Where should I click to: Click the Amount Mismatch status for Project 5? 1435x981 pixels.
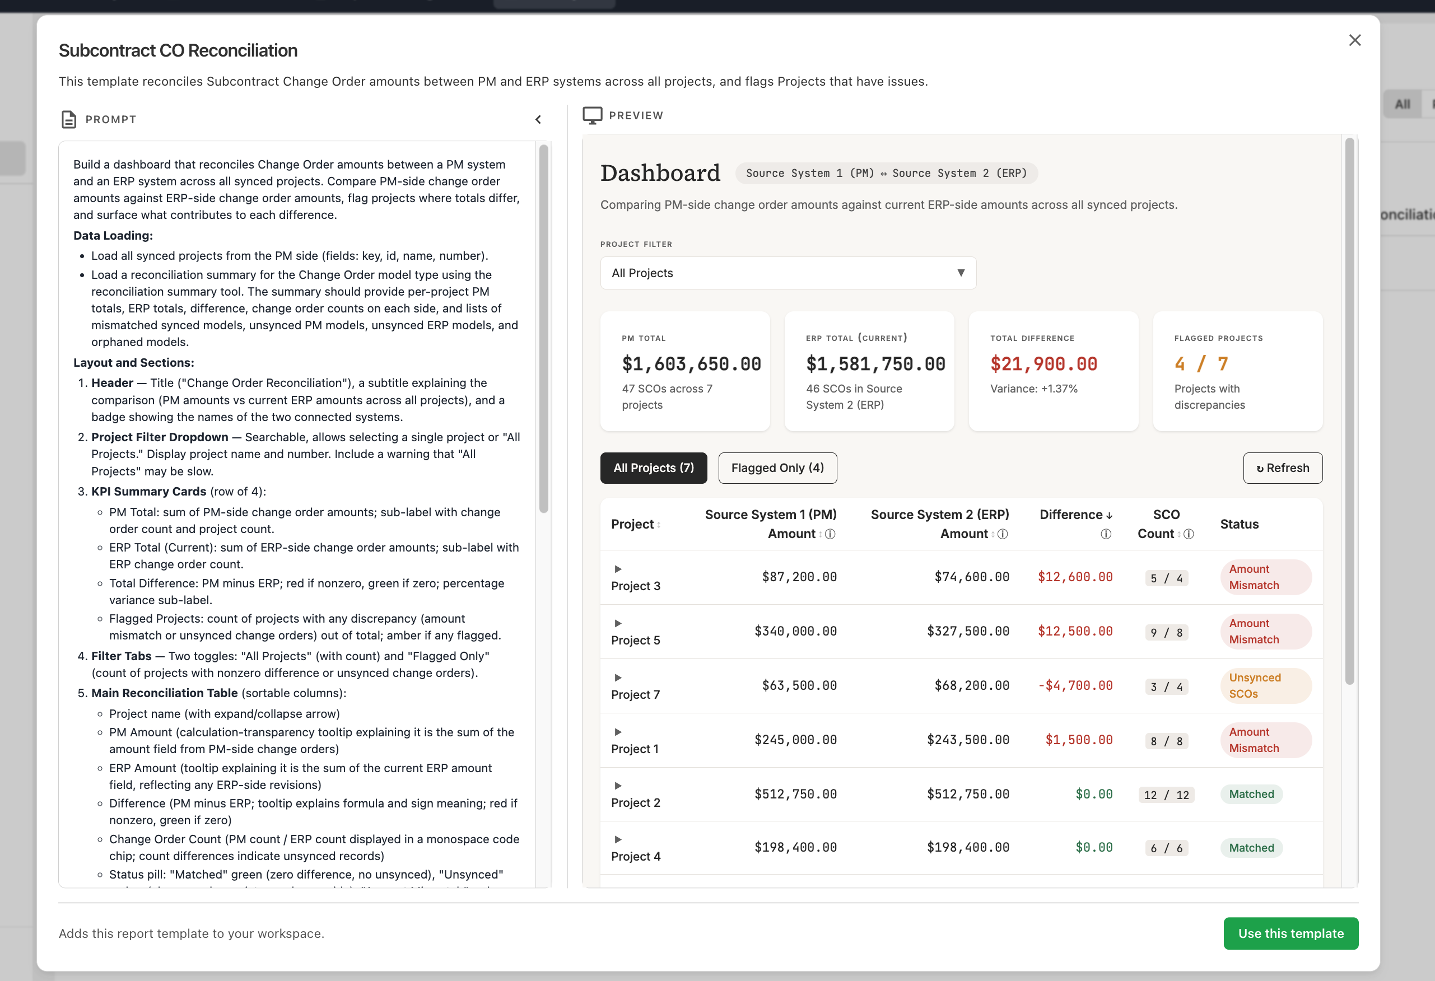(x=1266, y=632)
